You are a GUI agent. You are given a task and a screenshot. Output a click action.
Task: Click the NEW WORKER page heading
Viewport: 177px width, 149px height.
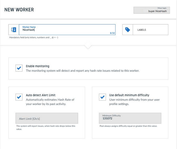click(19, 10)
